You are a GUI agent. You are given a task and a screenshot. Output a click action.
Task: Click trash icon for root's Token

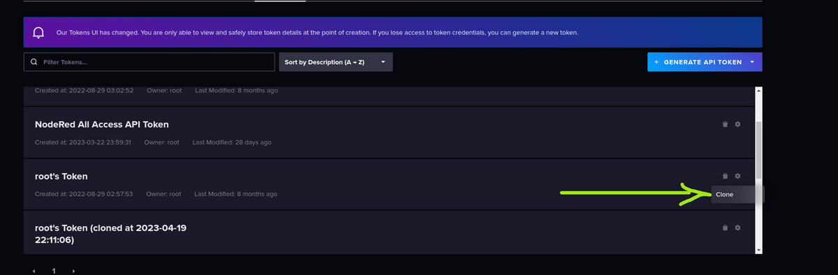pyautogui.click(x=725, y=176)
